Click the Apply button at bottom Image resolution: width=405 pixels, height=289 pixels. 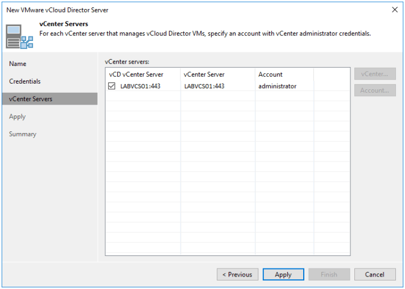283,275
